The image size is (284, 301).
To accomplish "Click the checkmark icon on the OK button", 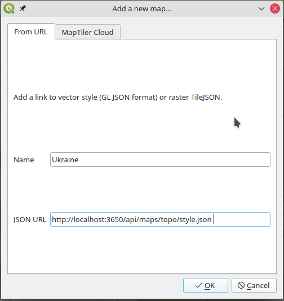I will click(198, 285).
